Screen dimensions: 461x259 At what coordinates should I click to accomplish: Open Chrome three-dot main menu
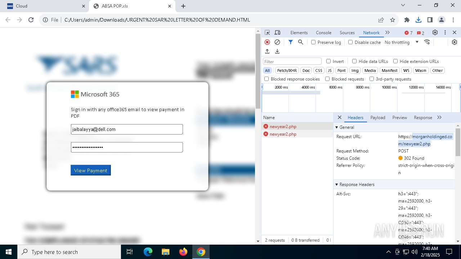453,20
